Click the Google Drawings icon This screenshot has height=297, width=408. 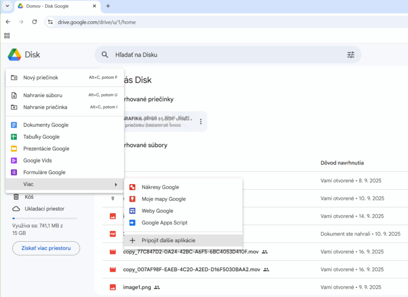pyautogui.click(x=133, y=187)
